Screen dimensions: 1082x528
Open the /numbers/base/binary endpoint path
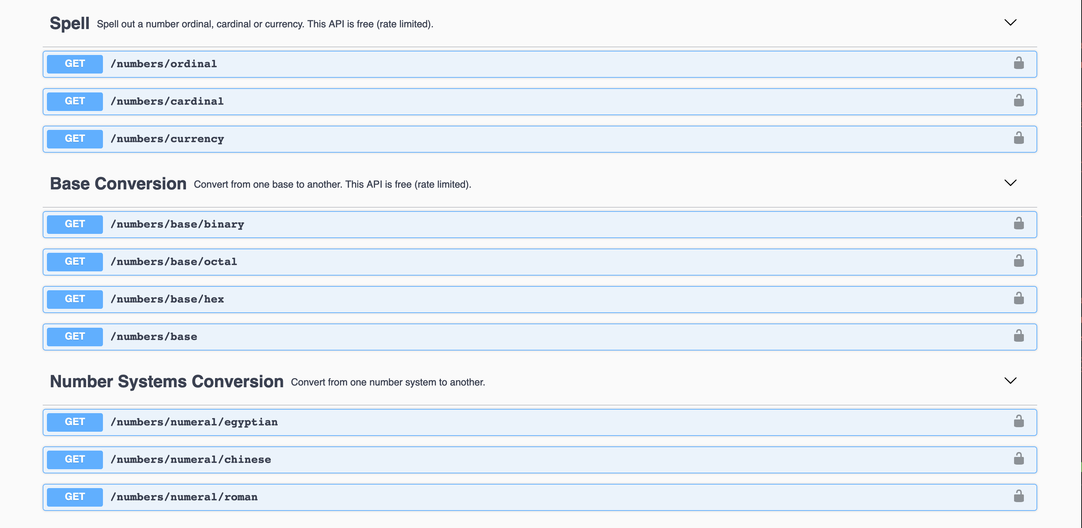pyautogui.click(x=177, y=224)
